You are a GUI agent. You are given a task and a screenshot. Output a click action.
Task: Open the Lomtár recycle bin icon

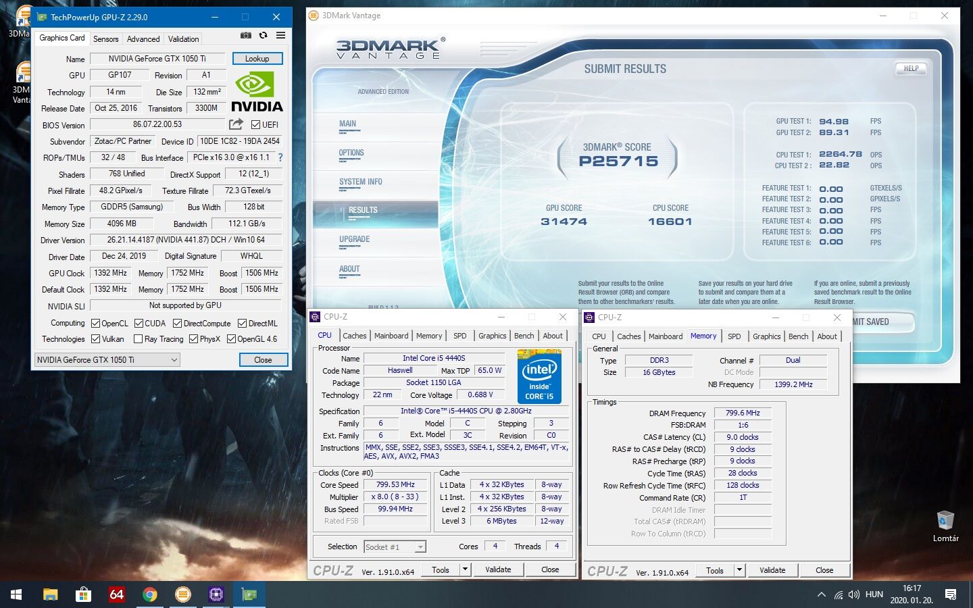click(x=945, y=526)
